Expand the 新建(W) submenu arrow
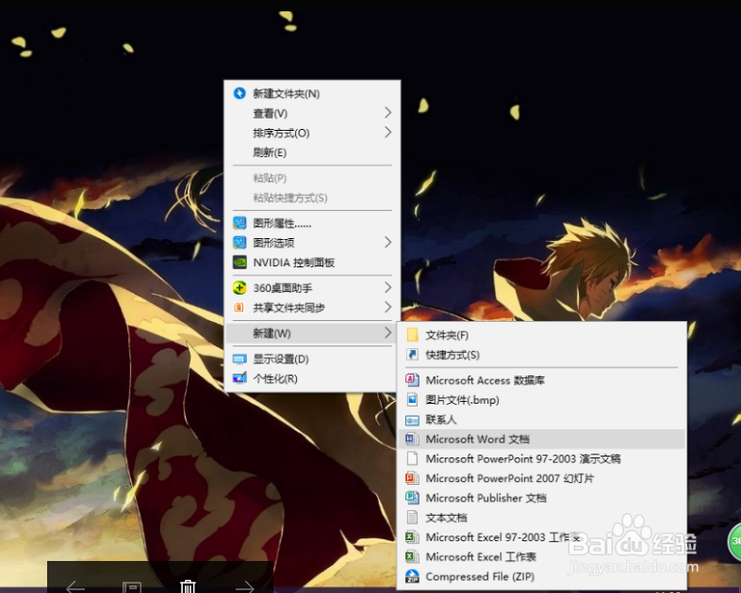The image size is (741, 593). click(x=388, y=333)
